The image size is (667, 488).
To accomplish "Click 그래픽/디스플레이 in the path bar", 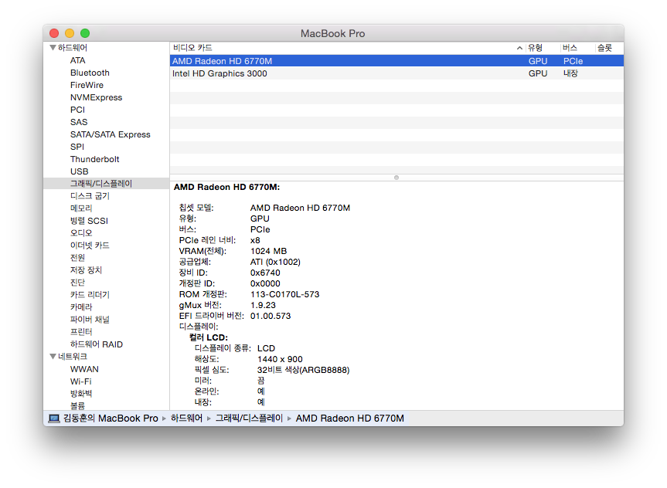I will [x=249, y=419].
